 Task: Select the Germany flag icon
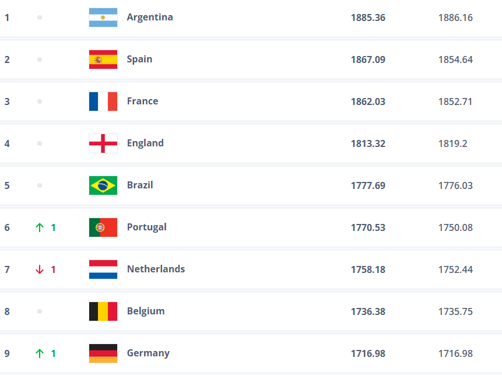pos(103,353)
